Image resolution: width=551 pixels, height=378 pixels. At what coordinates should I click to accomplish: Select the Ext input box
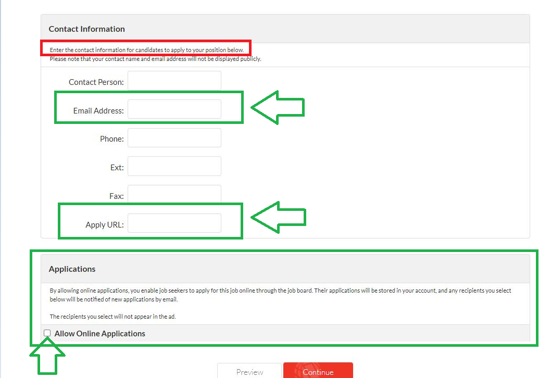tap(174, 166)
